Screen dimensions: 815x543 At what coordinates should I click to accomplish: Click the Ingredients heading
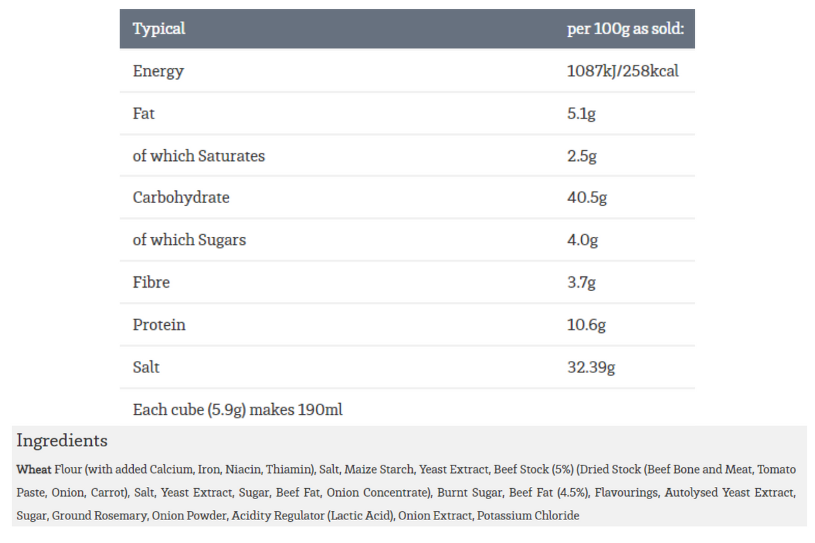click(62, 441)
